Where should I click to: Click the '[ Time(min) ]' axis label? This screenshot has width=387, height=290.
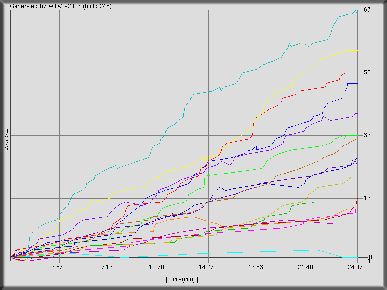pos(182,279)
